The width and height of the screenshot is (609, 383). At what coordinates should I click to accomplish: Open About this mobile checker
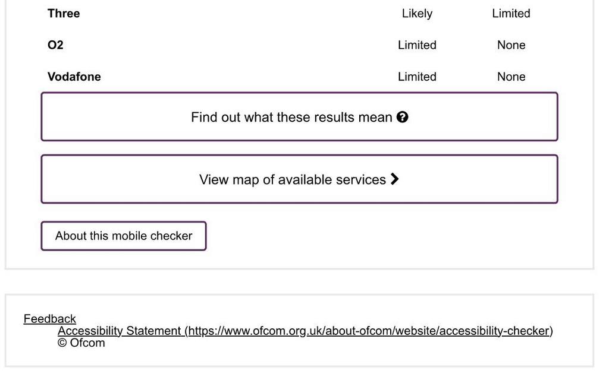(124, 236)
